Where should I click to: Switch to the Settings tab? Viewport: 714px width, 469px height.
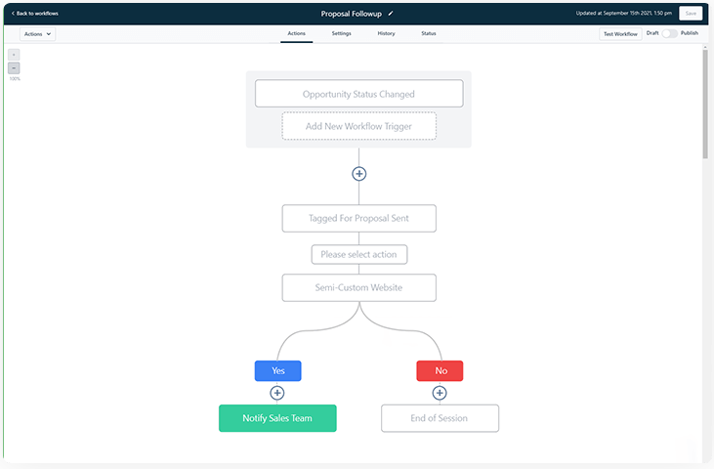click(x=341, y=33)
